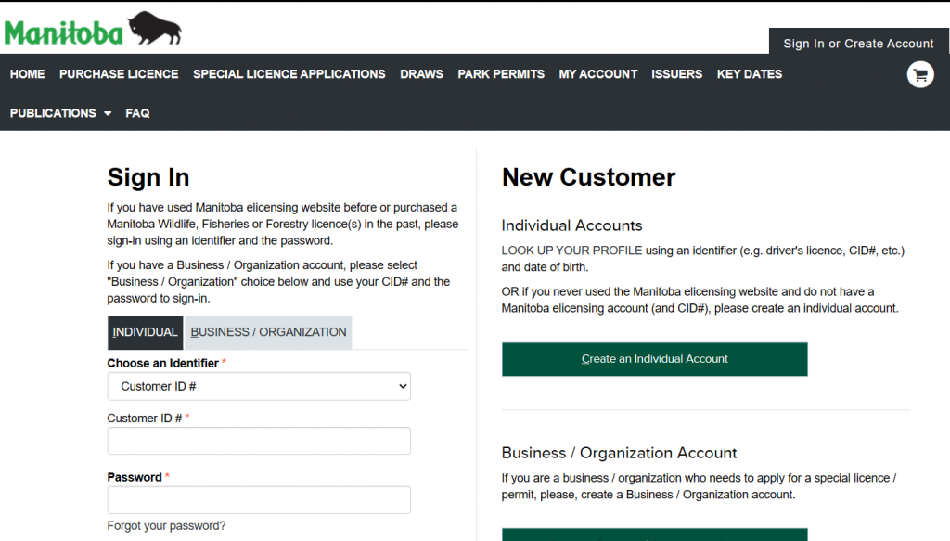The width and height of the screenshot is (950, 541).
Task: Open Special Licence Applications page
Action: (x=289, y=74)
